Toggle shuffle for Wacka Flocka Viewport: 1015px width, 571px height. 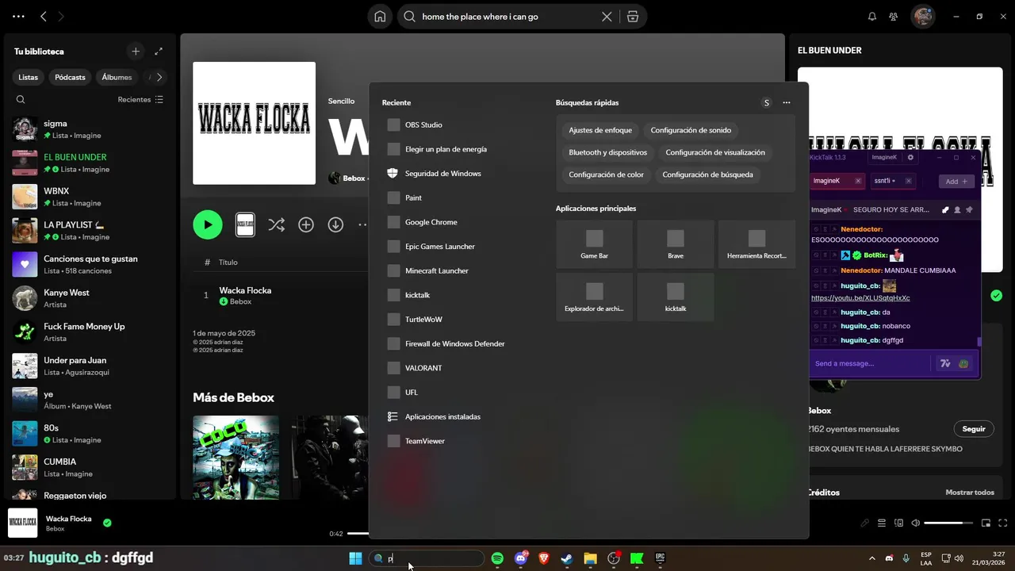pyautogui.click(x=276, y=225)
